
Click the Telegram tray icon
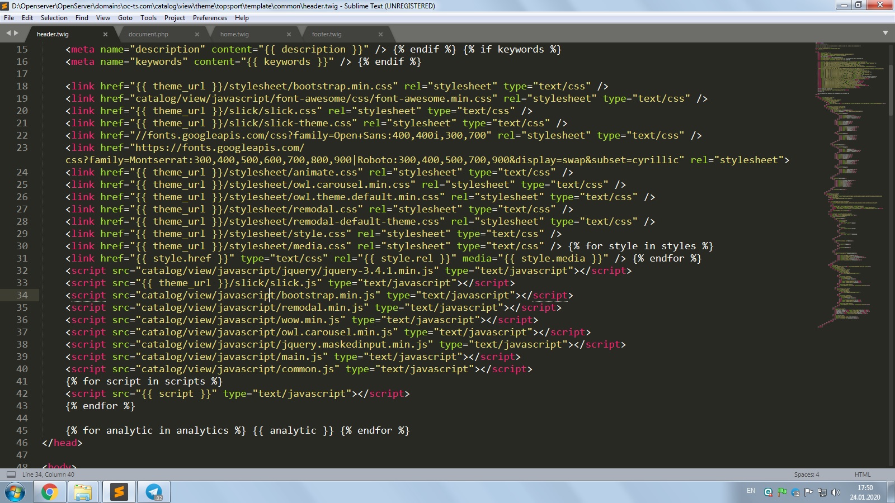(x=795, y=492)
